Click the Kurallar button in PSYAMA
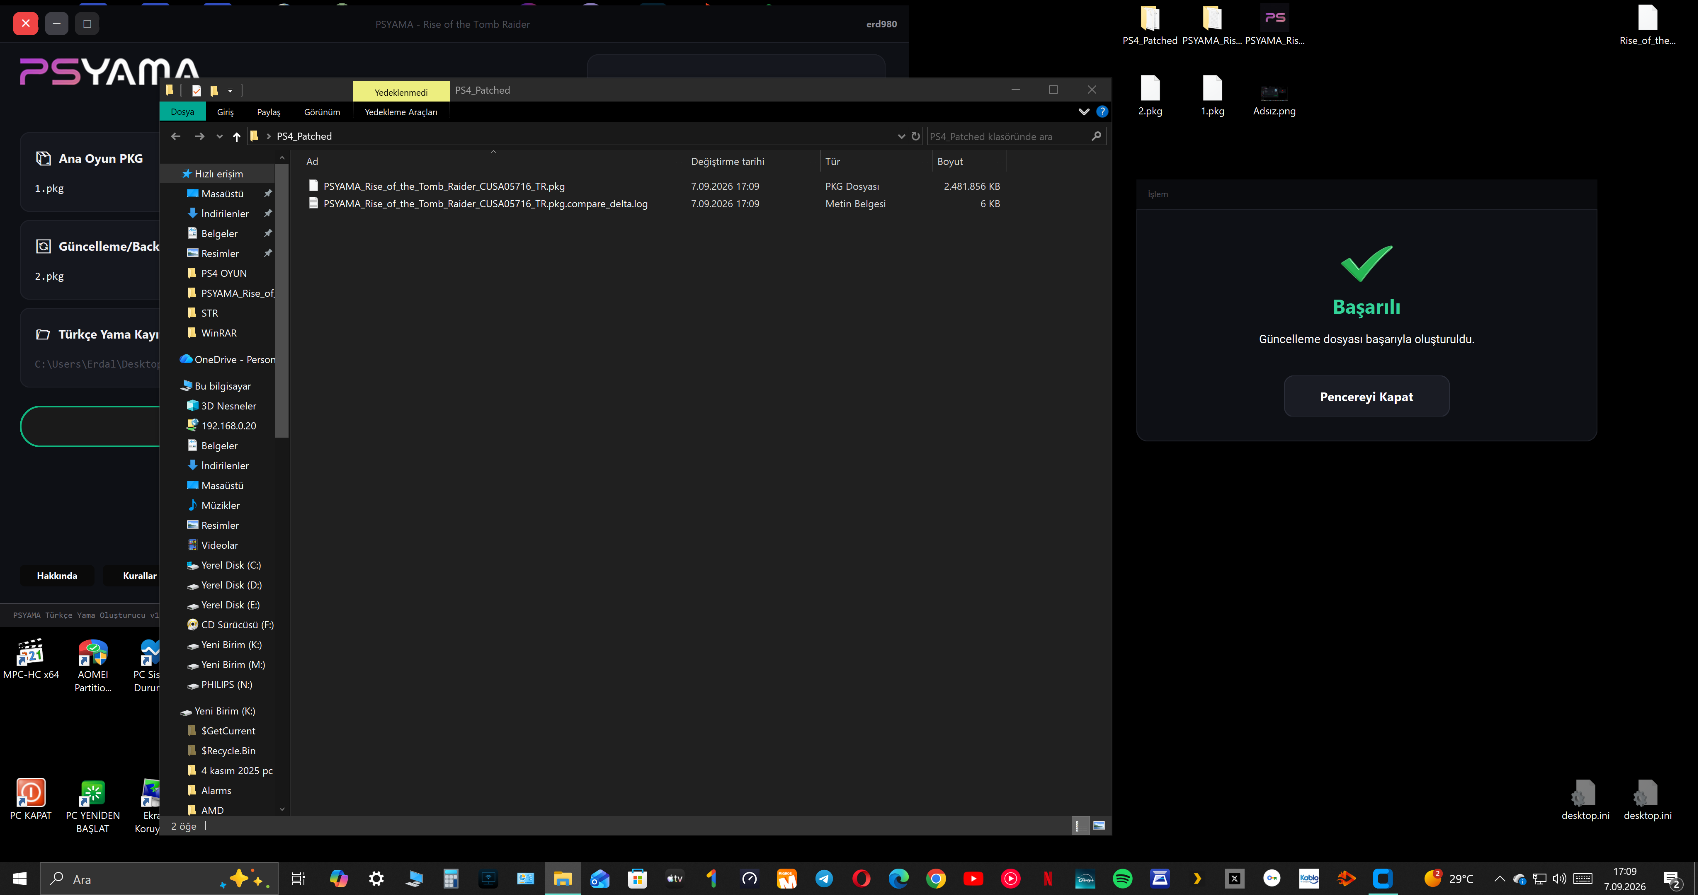1699x896 pixels. (x=139, y=576)
